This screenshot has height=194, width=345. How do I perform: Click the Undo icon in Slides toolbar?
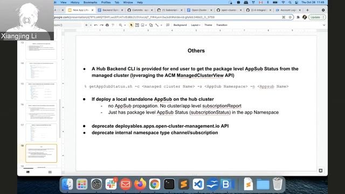96,25
